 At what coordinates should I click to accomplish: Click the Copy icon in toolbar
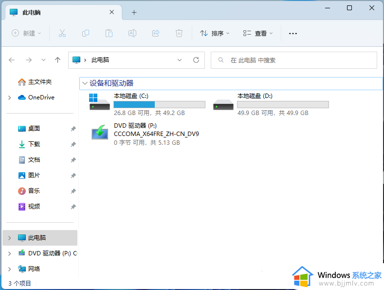(x=86, y=33)
